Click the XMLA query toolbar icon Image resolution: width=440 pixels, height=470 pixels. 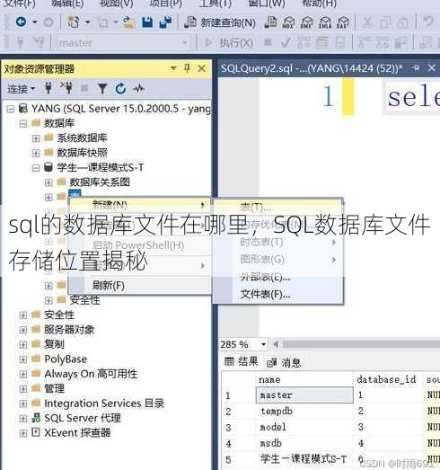click(325, 22)
